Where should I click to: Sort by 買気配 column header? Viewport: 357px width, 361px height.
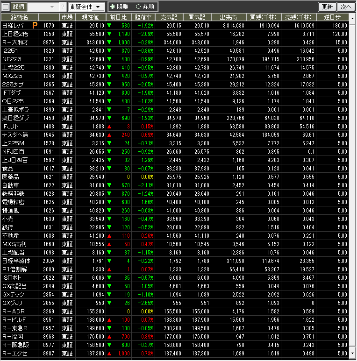(x=197, y=17)
